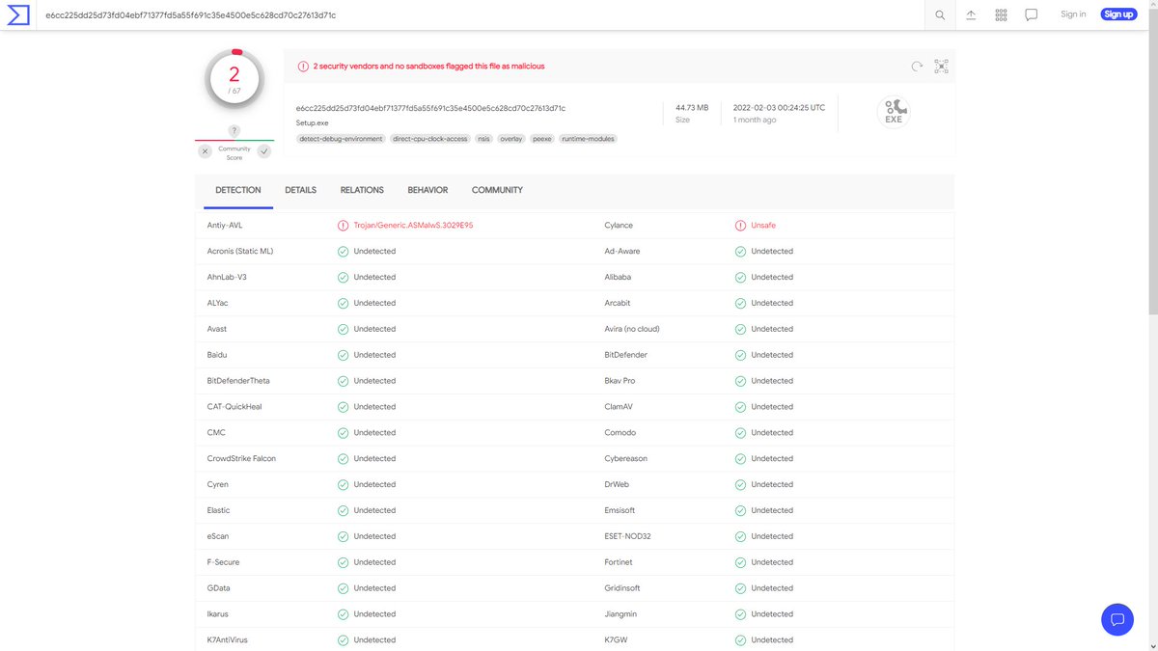This screenshot has width=1158, height=651.
Task: Click the direct-cpu-clock-access tag
Action: coord(430,139)
